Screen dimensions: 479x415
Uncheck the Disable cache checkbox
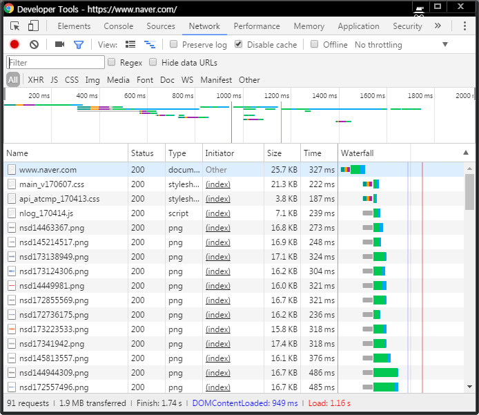click(239, 45)
